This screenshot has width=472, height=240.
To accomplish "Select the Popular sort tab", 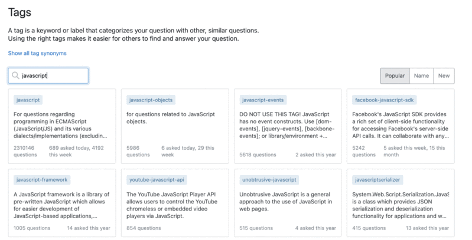I will tap(395, 76).
